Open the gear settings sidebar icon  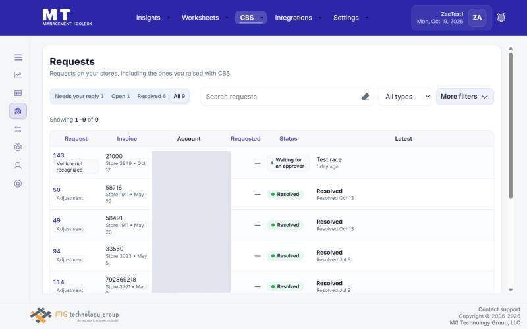[x=18, y=147]
